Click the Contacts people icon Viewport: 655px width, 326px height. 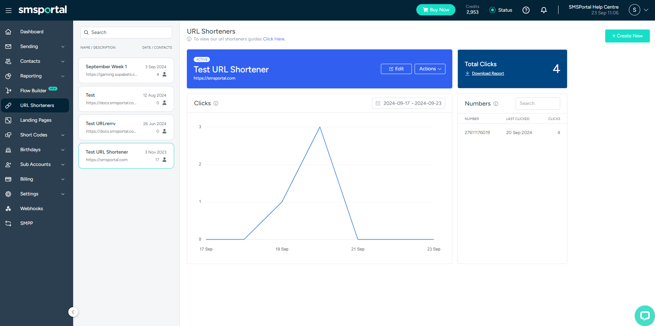[9, 61]
